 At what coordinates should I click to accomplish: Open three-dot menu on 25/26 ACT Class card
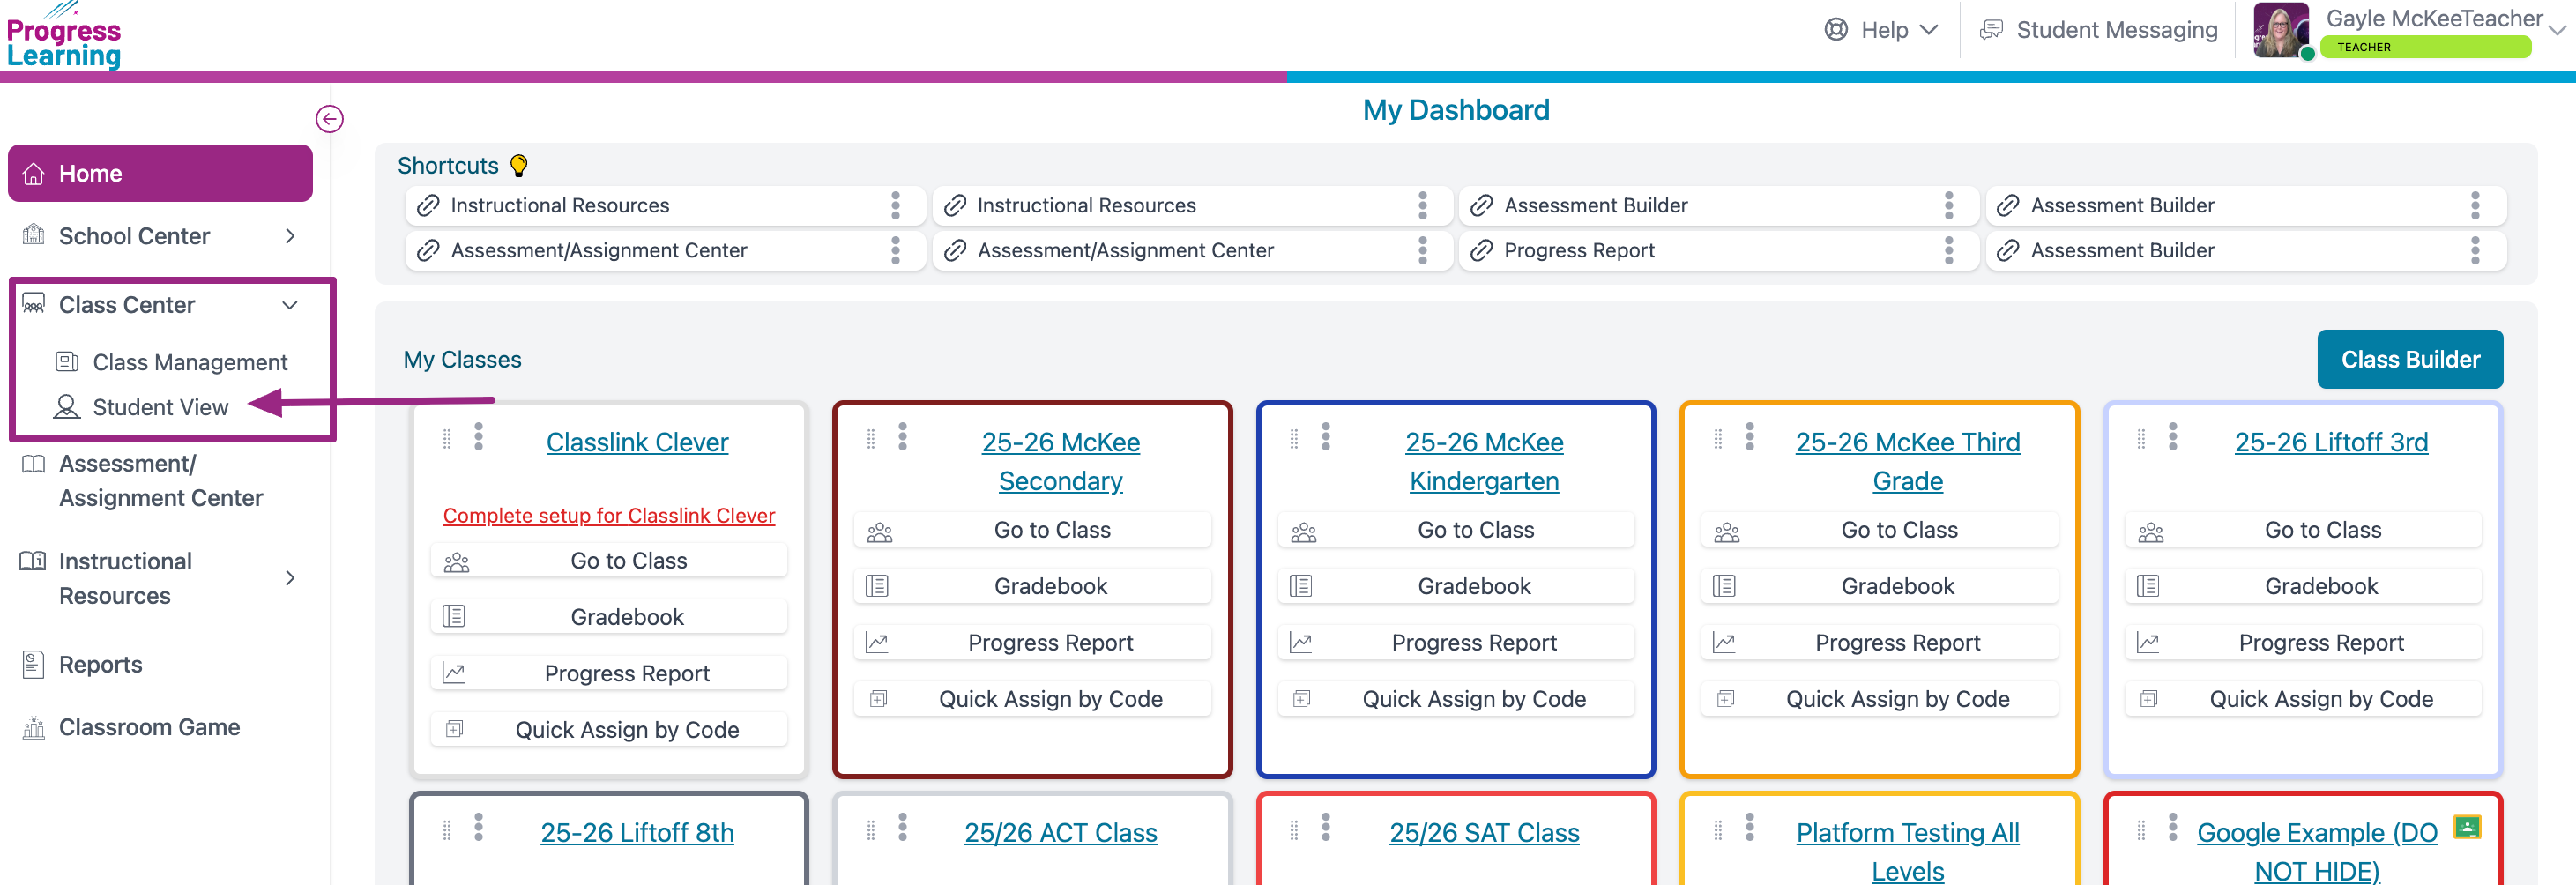[x=903, y=827]
